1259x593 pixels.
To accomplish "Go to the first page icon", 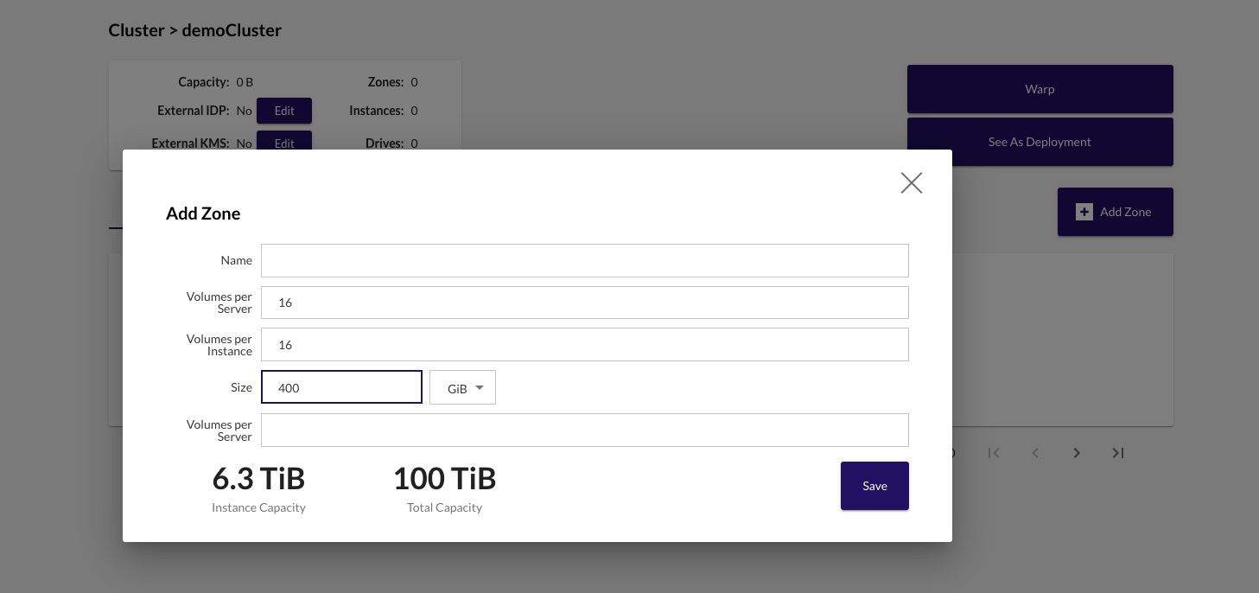I will tap(994, 453).
